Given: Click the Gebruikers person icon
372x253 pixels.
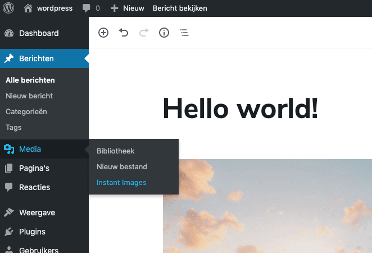Looking at the screenshot, I should 9,250.
